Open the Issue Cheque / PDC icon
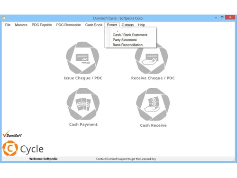The height and width of the screenshot is (178, 237). click(82, 58)
